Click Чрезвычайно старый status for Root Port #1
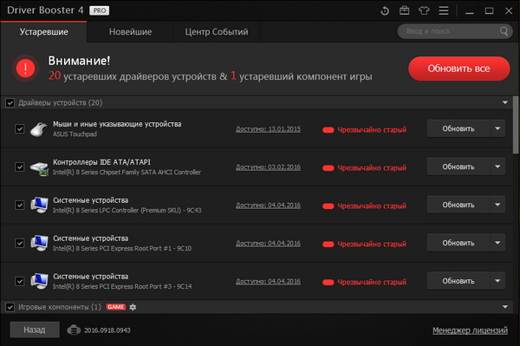520x346 pixels. pos(372,245)
